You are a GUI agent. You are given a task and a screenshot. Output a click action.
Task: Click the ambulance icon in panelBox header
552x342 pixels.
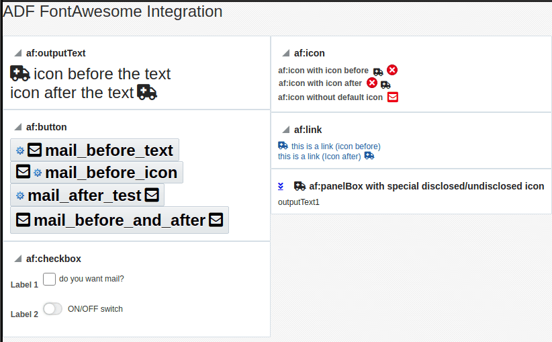coord(300,186)
